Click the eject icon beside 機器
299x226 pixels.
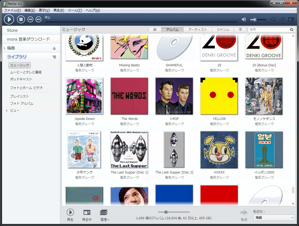click(x=54, y=48)
